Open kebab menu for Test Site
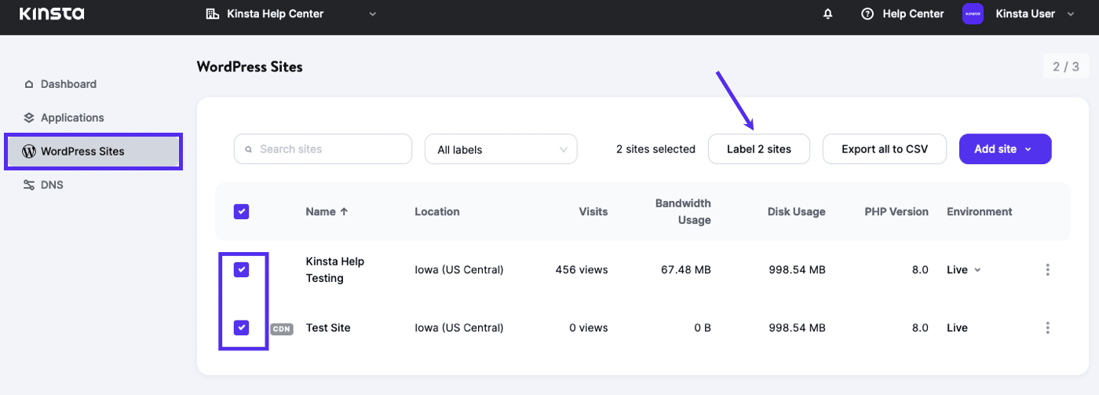This screenshot has width=1099, height=395. tap(1048, 327)
